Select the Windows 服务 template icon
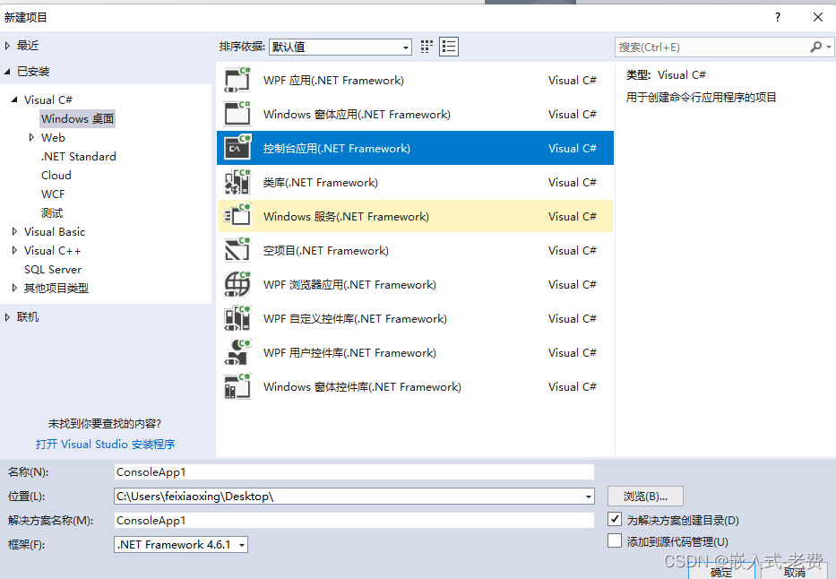Image resolution: width=836 pixels, height=579 pixels. pos(237,216)
